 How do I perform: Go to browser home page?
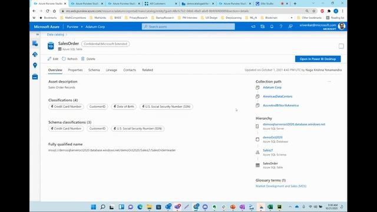(54, 11)
